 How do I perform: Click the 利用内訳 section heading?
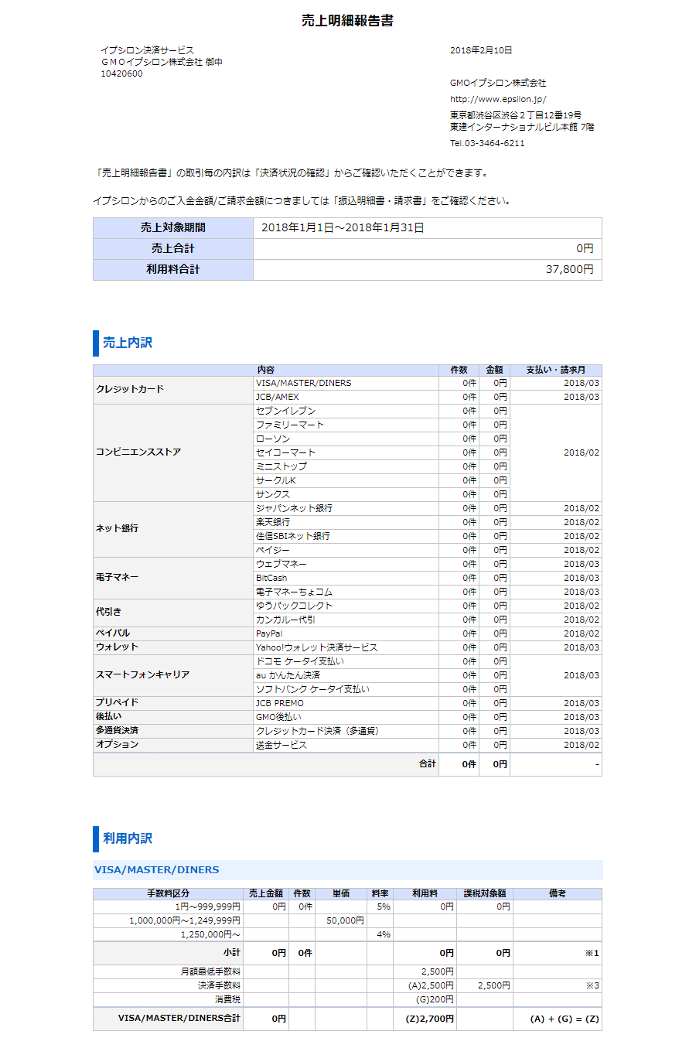(x=128, y=838)
